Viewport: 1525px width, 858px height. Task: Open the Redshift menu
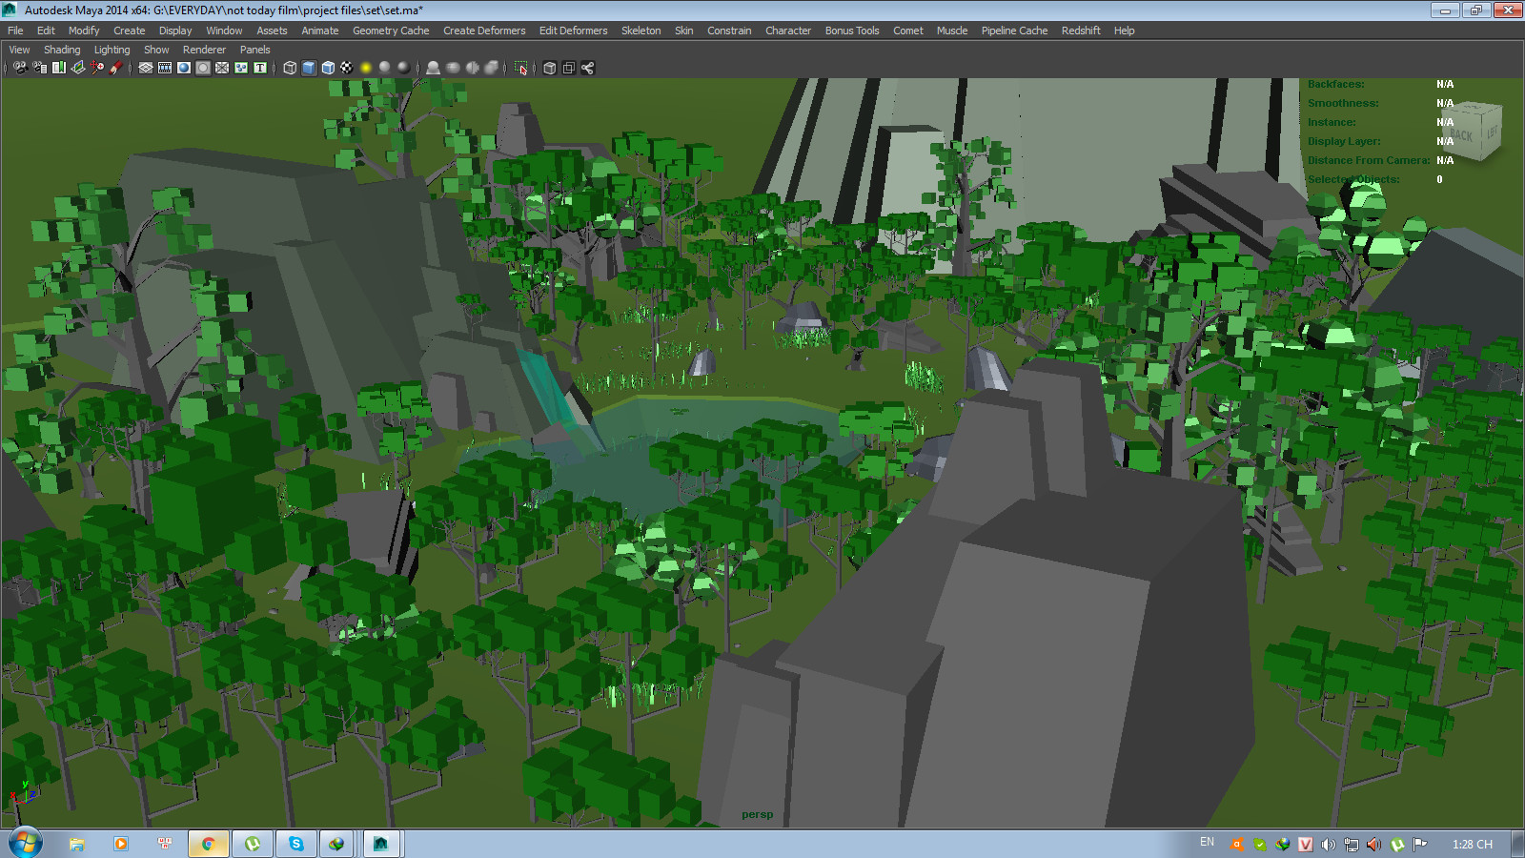coord(1081,30)
